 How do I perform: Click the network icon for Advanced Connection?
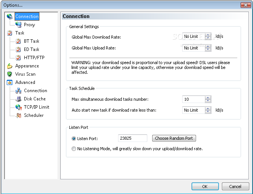point(18,91)
